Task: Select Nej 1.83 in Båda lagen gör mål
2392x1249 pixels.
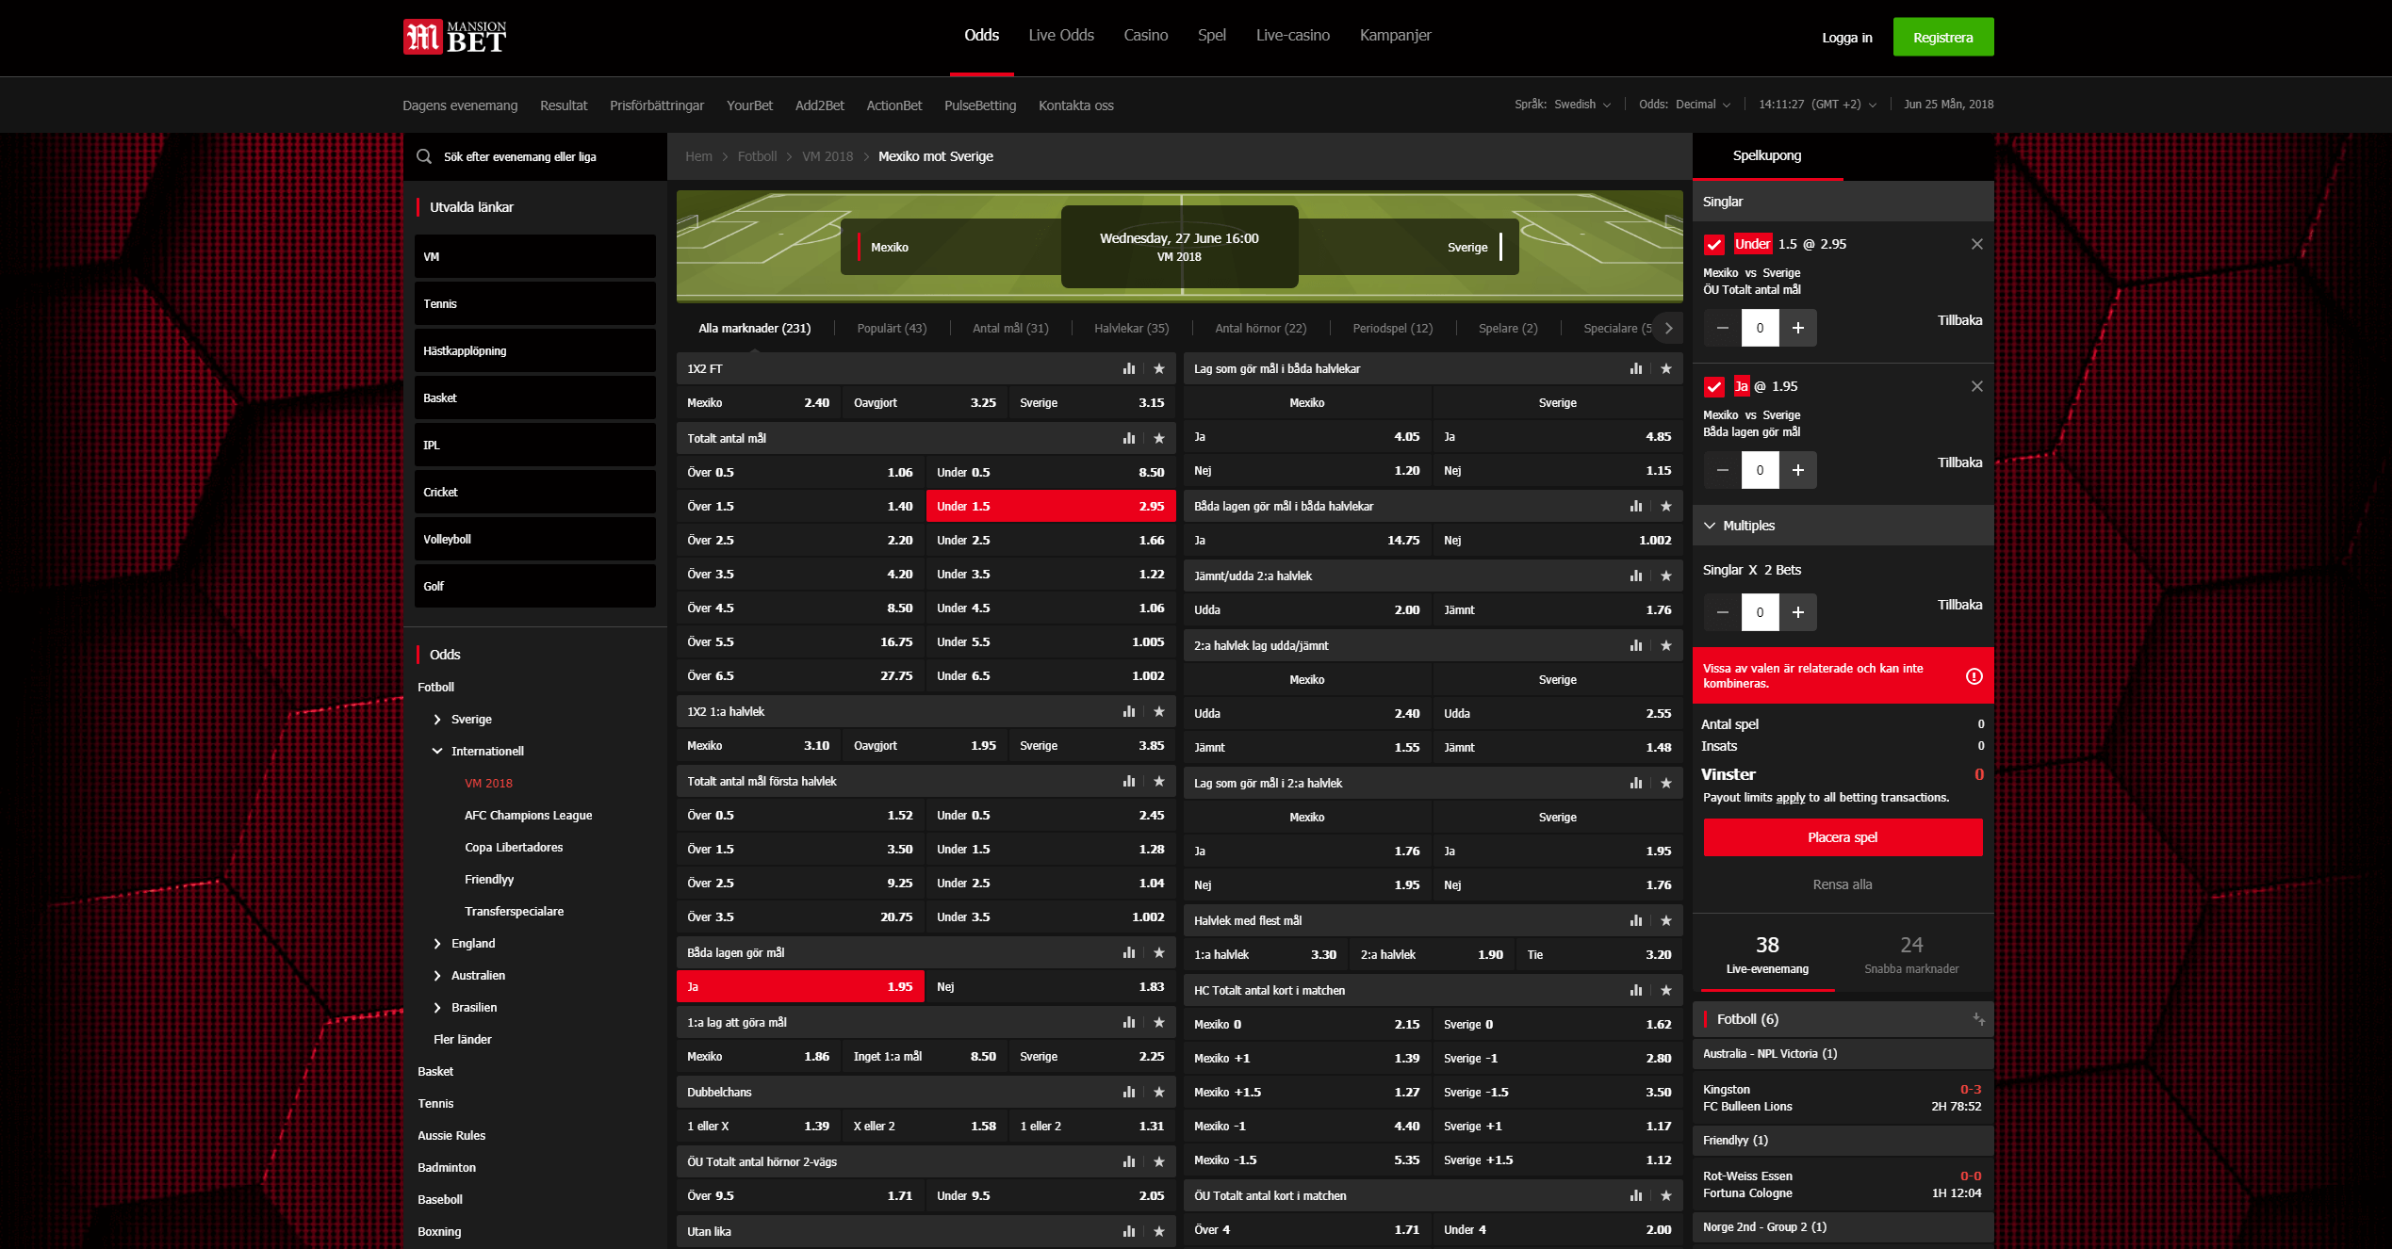Action: tap(1051, 986)
